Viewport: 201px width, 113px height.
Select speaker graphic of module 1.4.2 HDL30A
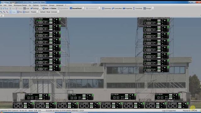pos(73,98)
